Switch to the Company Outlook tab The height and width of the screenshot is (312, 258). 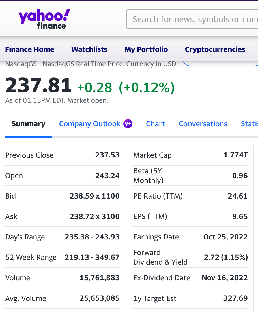pyautogui.click(x=90, y=124)
